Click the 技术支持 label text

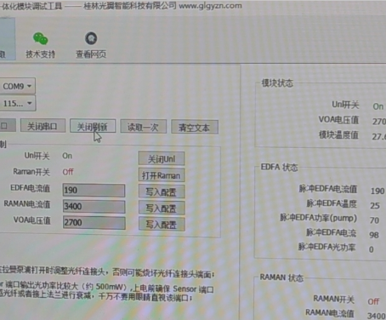(40, 54)
